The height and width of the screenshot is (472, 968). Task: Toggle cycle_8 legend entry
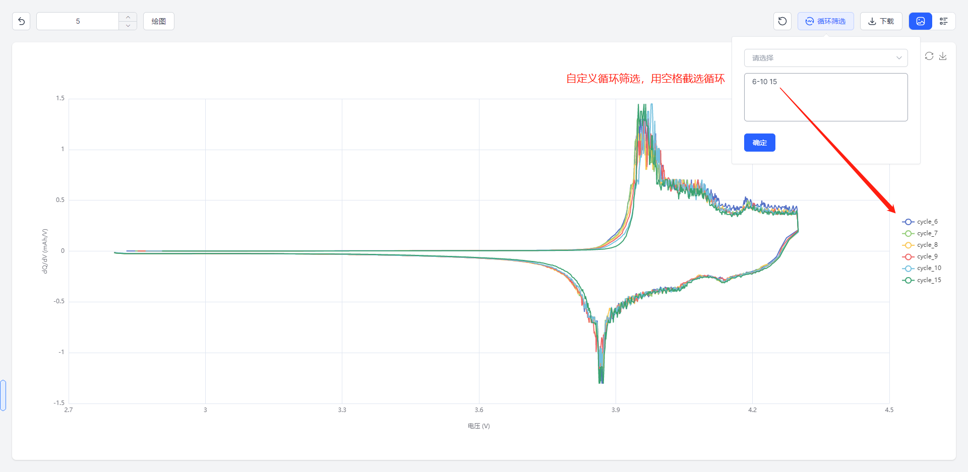(x=920, y=245)
